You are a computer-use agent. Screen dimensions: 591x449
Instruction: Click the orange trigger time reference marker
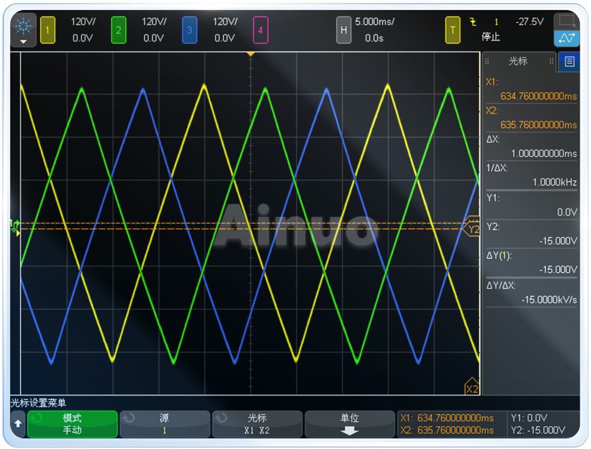(x=250, y=54)
